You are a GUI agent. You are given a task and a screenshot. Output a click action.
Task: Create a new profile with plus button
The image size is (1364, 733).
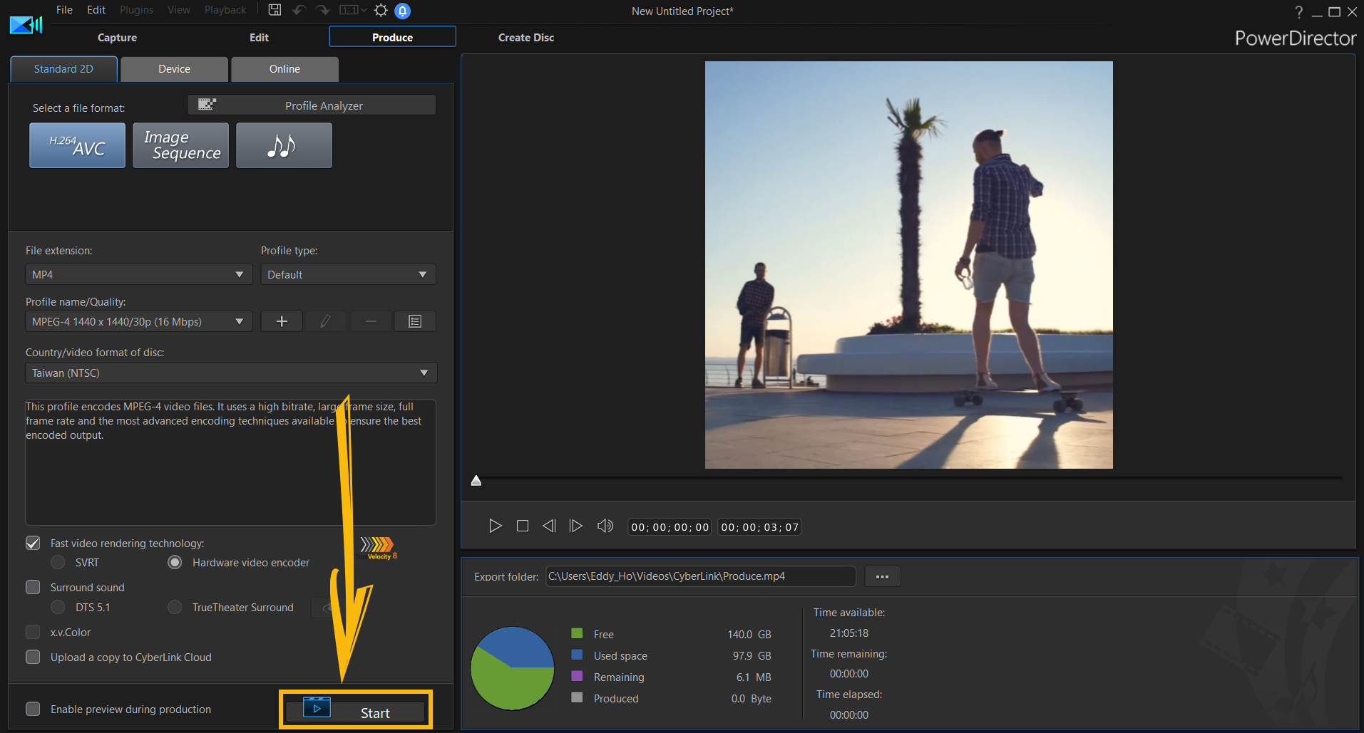coord(282,321)
